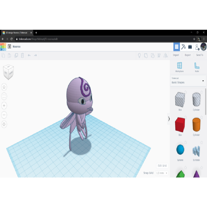Viewport: 207px width, 207px height.
Task: Click the browser back arrow
Action: point(3,39)
